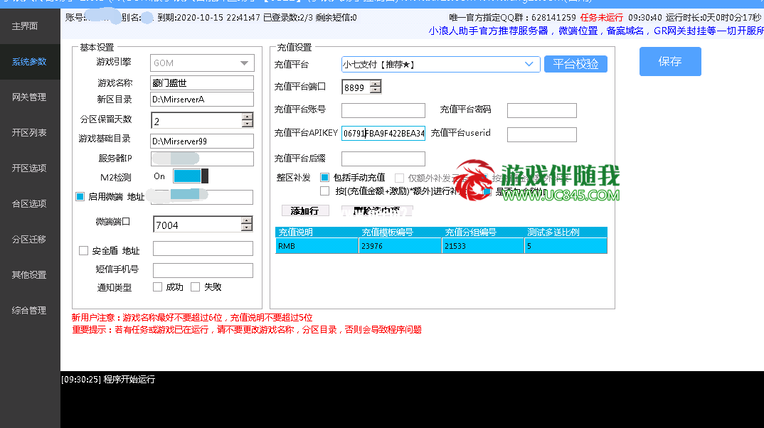This screenshot has height=428, width=764.
Task: Go to 开区列表 in sidebar
Action: 29,133
